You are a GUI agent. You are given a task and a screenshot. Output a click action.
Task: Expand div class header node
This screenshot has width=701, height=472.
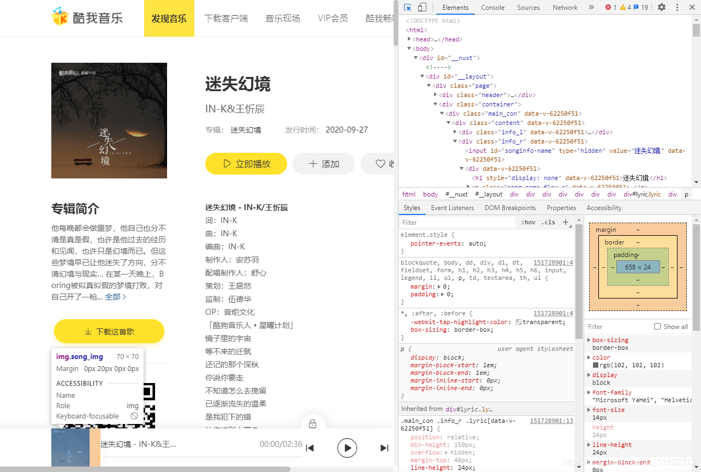coord(436,95)
